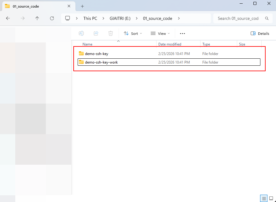
Task: Select the demo-ssh-key-work folder
Action: click(x=101, y=62)
